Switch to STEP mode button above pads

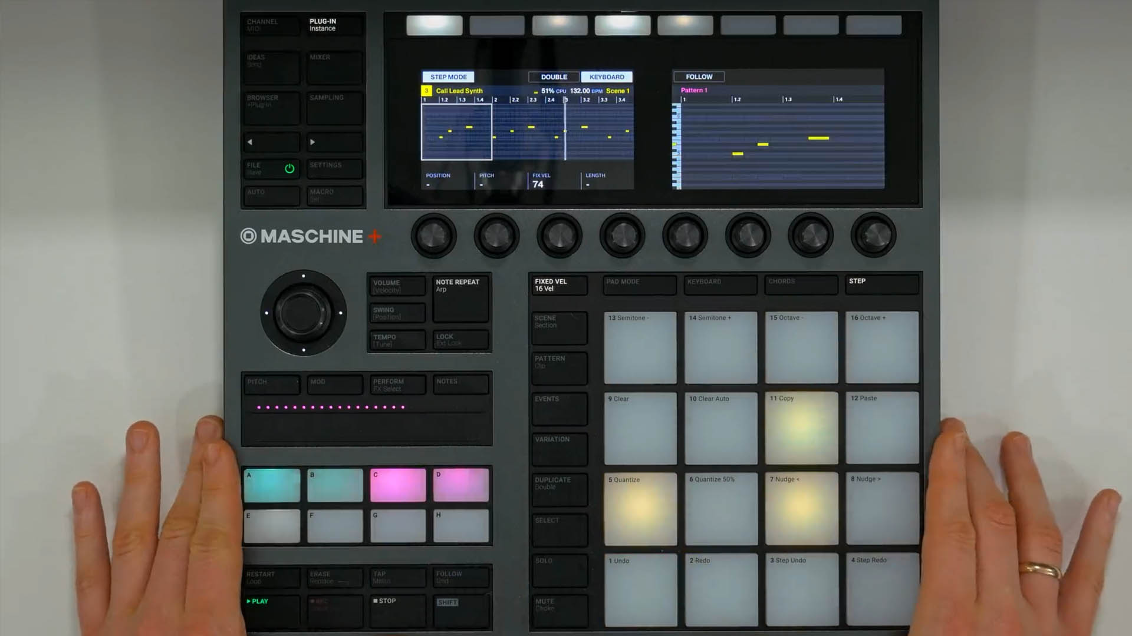[883, 285]
